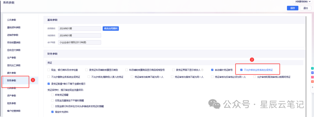Screen dimensions: 314x117
Task: Click the 当前期间 input field
Action: point(79,36)
